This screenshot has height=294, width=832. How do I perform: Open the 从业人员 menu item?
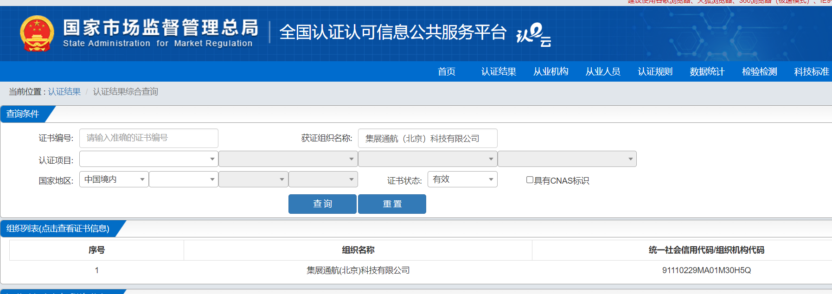pos(603,71)
